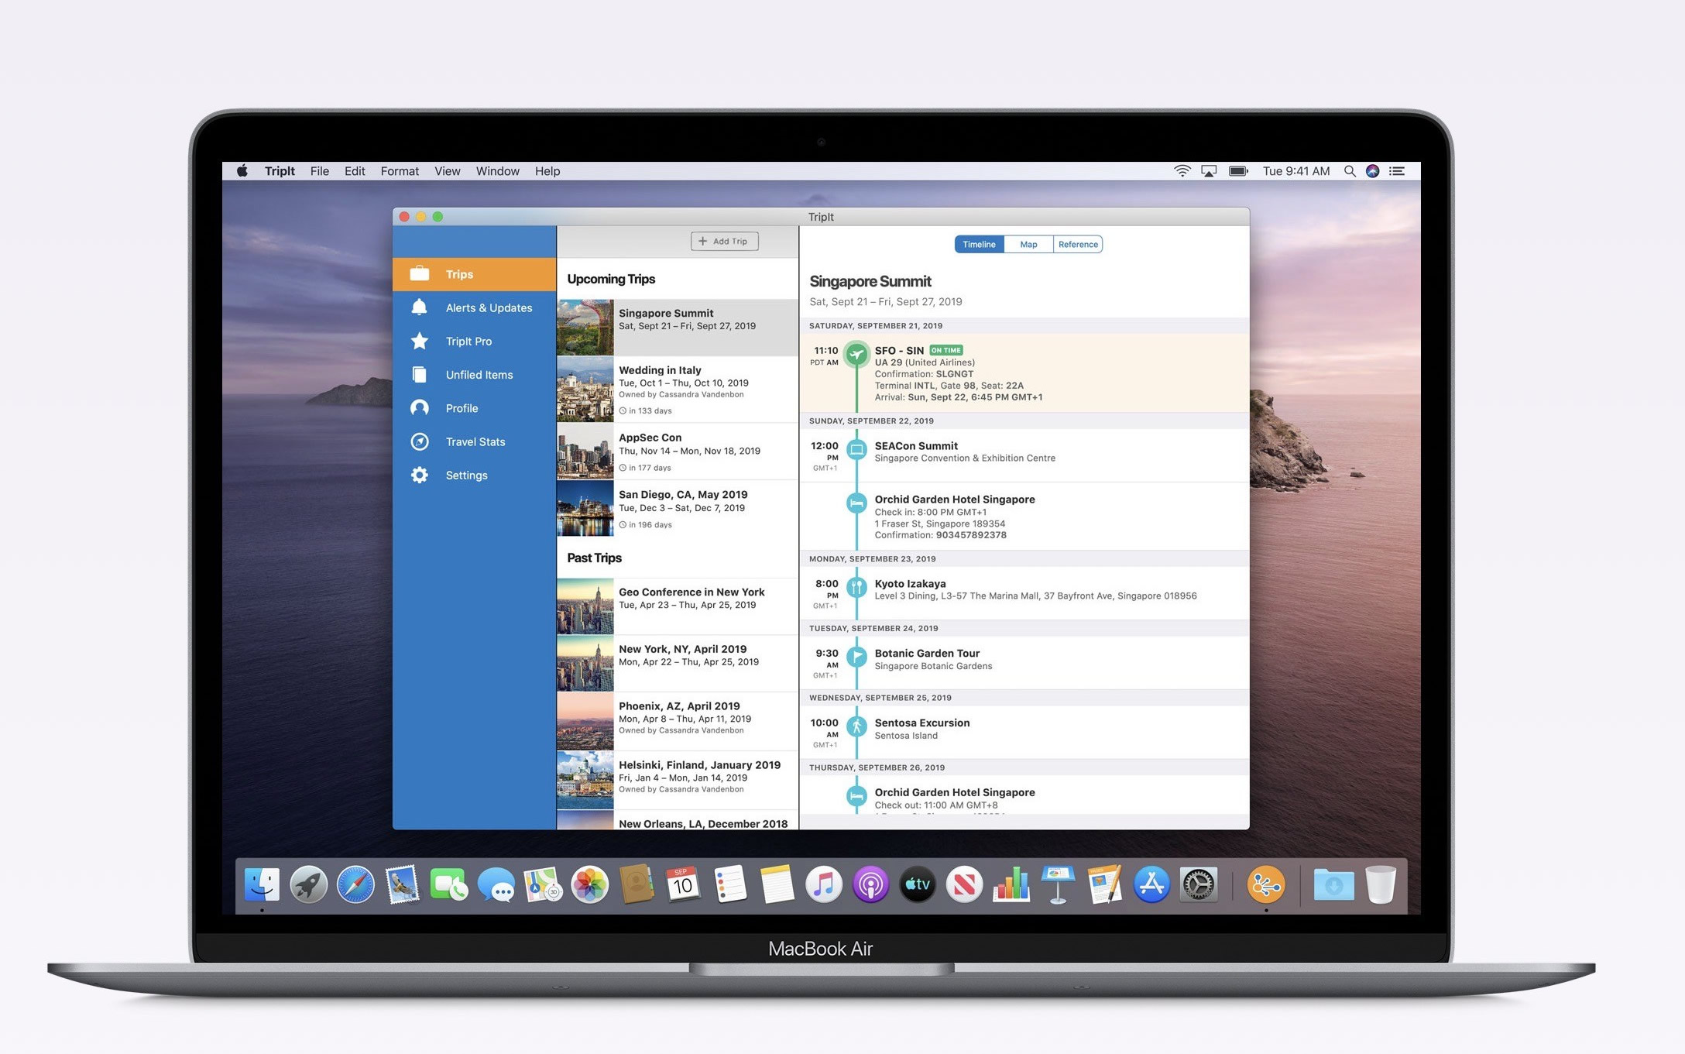This screenshot has width=1685, height=1054.
Task: Click the SEACon Summit meeting icon
Action: (x=856, y=449)
